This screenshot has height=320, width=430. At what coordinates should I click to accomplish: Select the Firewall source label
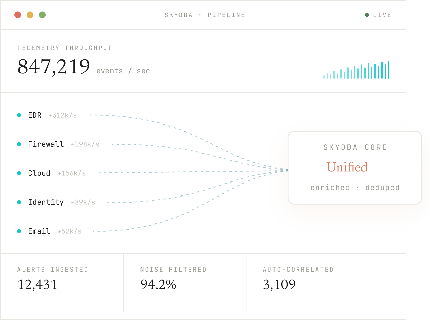pos(46,144)
